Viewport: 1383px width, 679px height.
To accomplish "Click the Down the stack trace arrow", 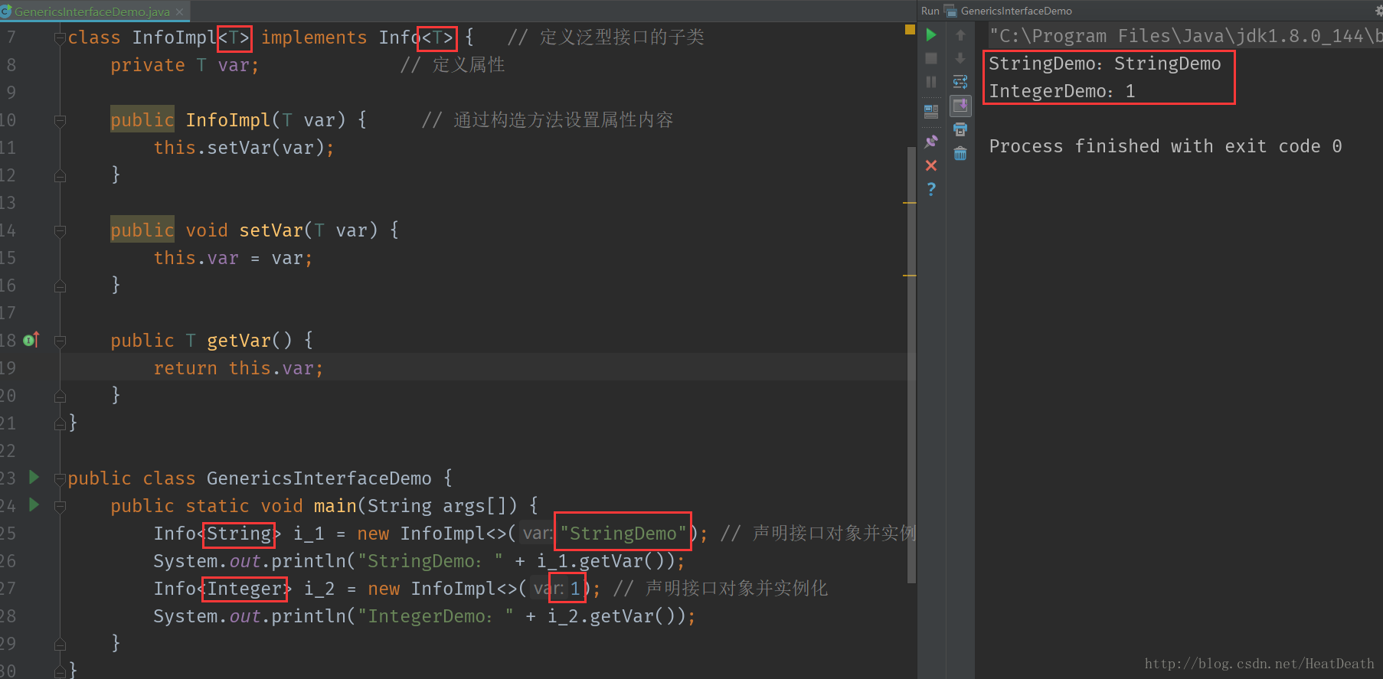I will [960, 58].
